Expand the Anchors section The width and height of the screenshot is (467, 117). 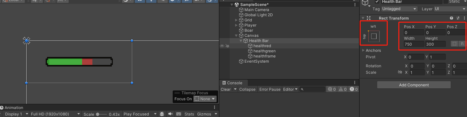363,51
